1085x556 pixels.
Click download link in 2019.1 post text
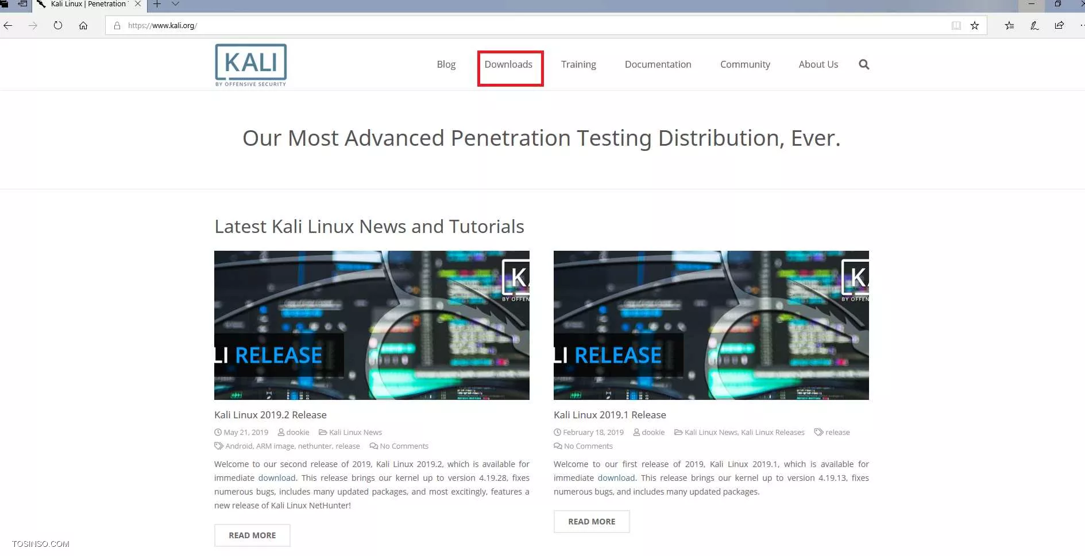point(616,478)
